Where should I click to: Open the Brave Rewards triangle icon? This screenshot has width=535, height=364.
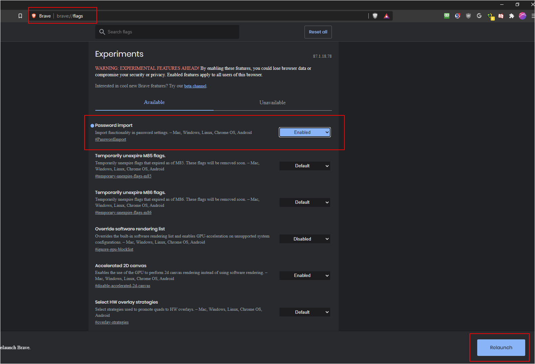[x=387, y=16]
